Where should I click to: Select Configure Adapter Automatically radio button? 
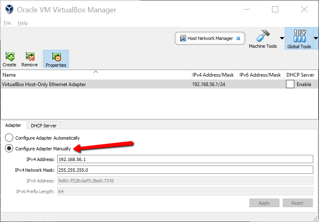pos(9,138)
